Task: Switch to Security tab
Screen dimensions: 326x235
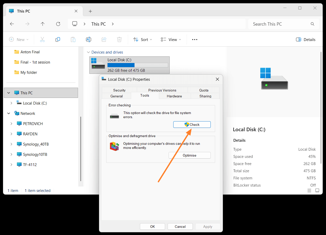Action: pyautogui.click(x=119, y=90)
